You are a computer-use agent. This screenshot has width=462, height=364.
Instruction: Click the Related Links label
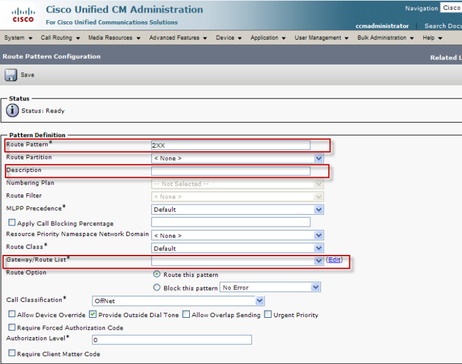(x=446, y=58)
